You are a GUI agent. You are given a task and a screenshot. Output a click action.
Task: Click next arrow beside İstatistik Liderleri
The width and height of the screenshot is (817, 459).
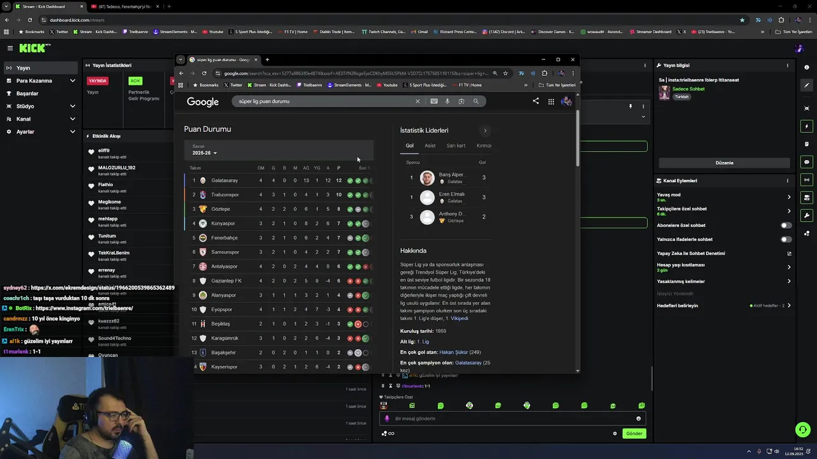(x=485, y=131)
